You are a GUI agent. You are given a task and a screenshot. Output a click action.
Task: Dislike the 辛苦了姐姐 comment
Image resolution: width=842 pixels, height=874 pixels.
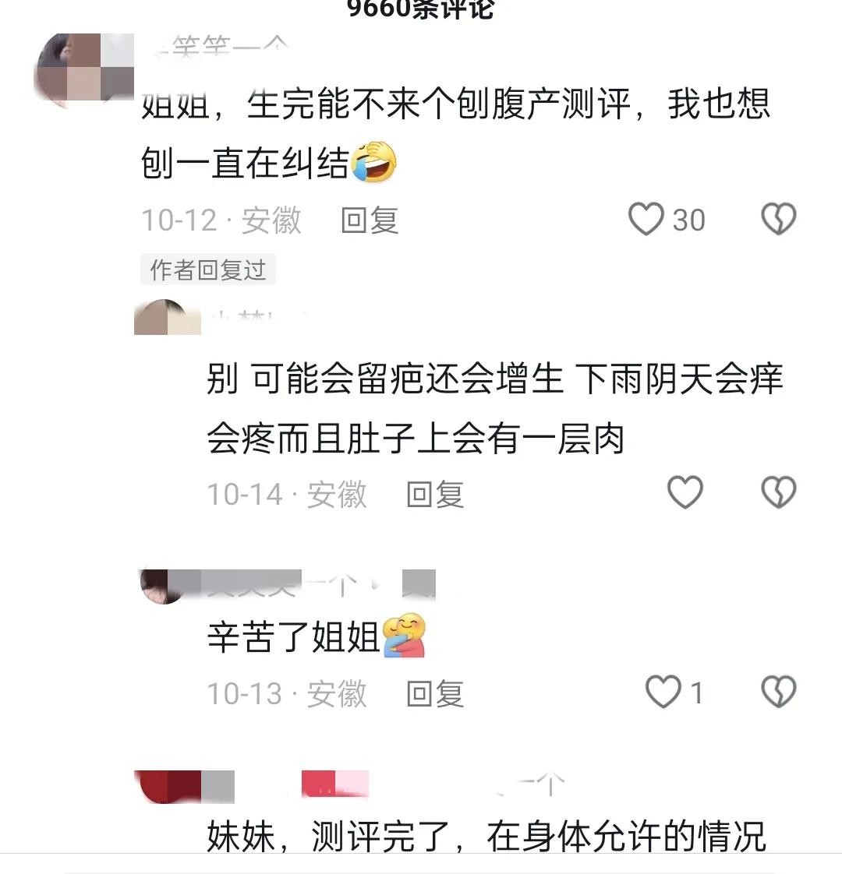pyautogui.click(x=778, y=692)
